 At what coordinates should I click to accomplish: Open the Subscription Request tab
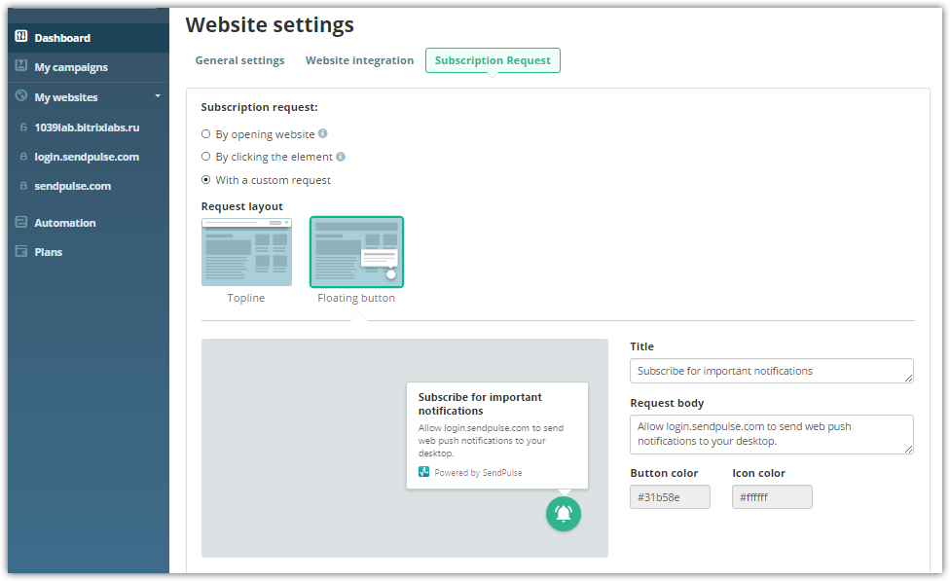pyautogui.click(x=493, y=60)
